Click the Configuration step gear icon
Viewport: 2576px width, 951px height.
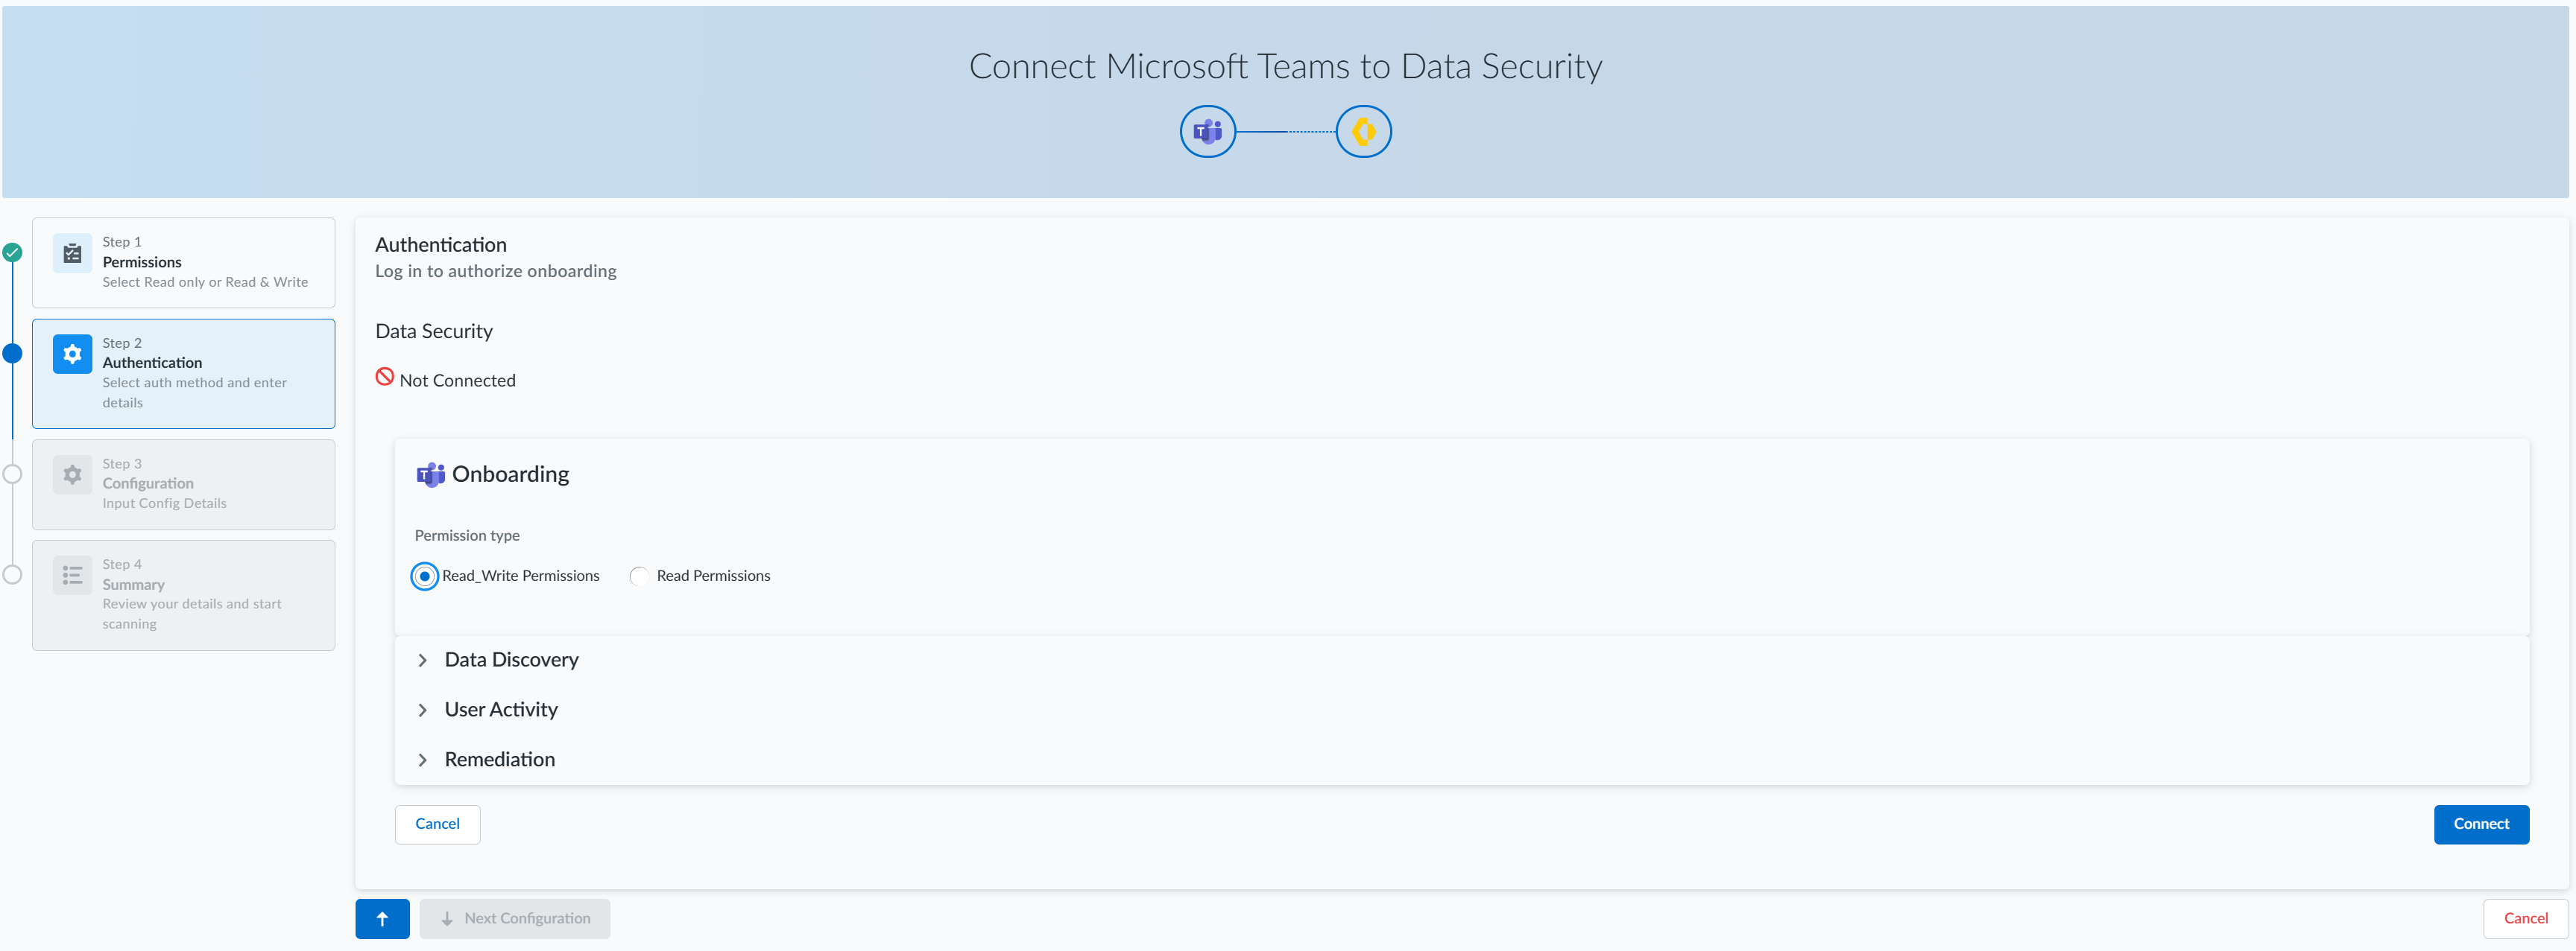pos(72,474)
